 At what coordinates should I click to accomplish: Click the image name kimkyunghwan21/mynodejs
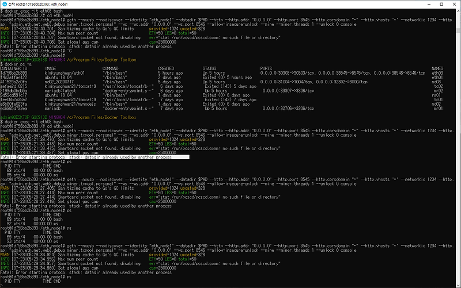click(x=70, y=104)
